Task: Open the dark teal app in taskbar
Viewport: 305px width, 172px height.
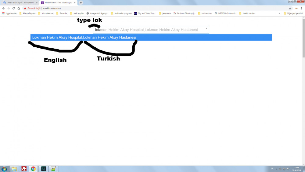Action: point(44,169)
